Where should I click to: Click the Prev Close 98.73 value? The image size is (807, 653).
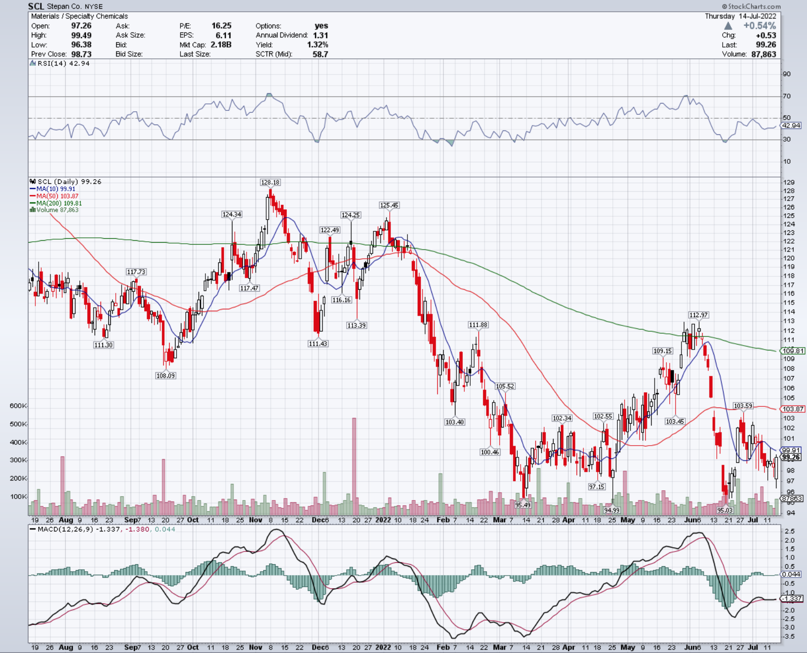81,54
